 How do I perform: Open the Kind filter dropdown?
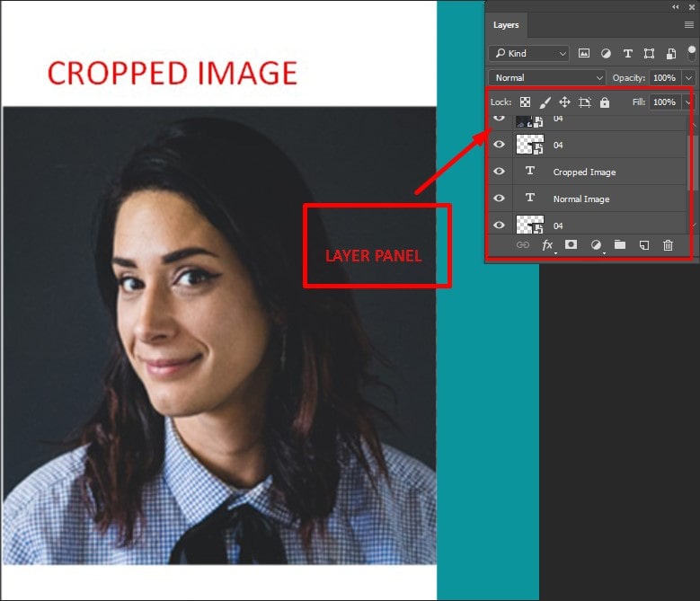(529, 54)
